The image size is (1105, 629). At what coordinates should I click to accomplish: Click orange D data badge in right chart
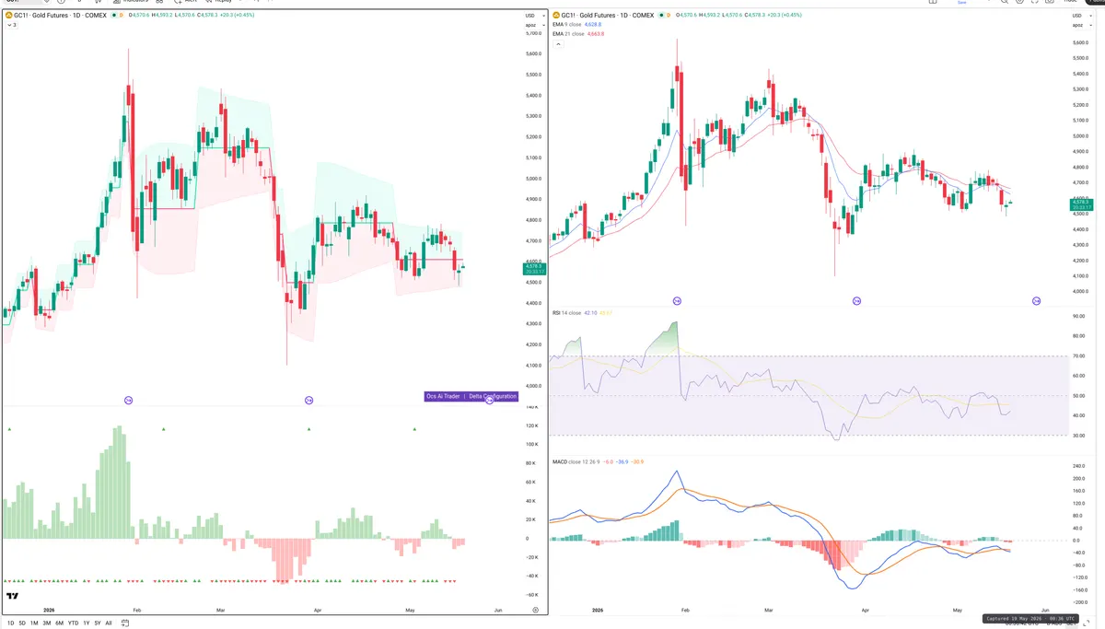click(669, 16)
